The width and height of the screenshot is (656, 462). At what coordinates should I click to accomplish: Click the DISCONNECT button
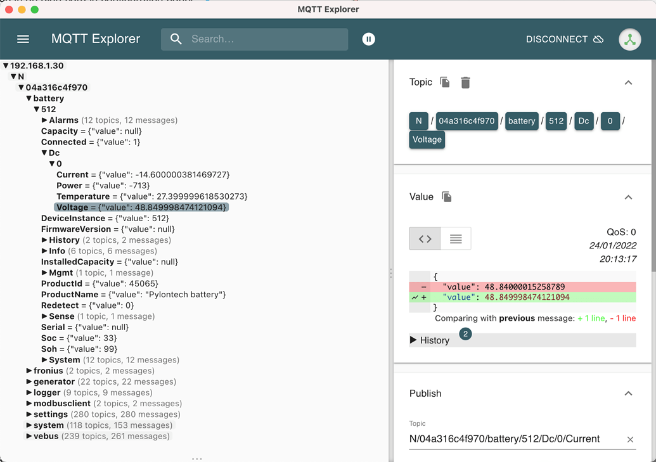(x=556, y=39)
